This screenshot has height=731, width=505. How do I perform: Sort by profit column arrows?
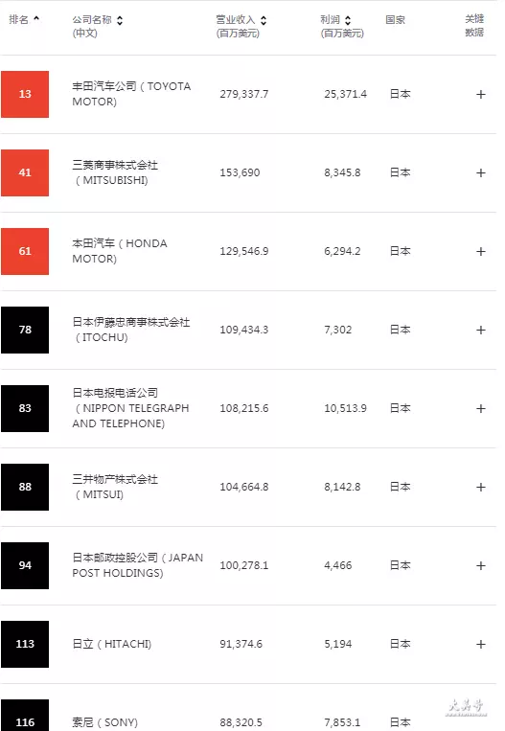point(348,20)
